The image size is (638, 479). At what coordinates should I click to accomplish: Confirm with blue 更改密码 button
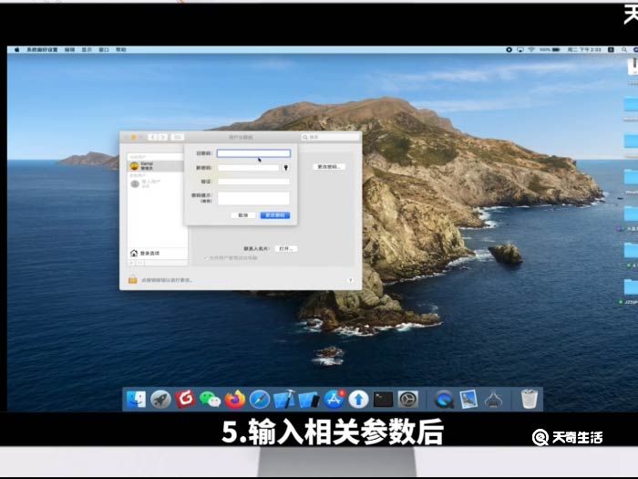pos(275,215)
